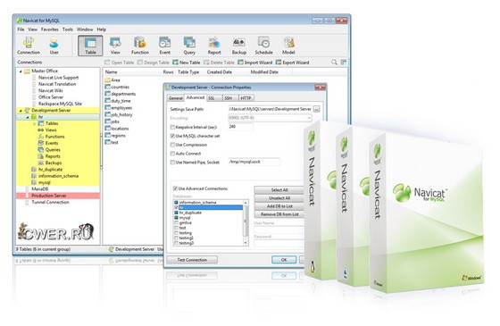This screenshot has height=326, width=500.
Task: Select the Report toolbar icon
Action: click(x=214, y=46)
